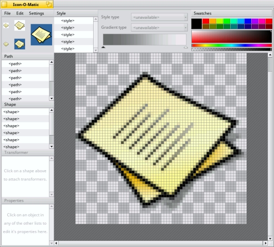Click the tiny icon preview at bottom-left
Image resolution: width=274 pixels, height=247 pixels.
(x=6, y=44)
